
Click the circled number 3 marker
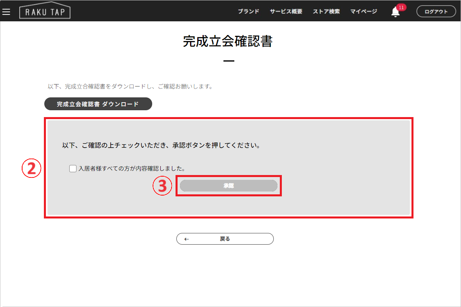(x=162, y=186)
